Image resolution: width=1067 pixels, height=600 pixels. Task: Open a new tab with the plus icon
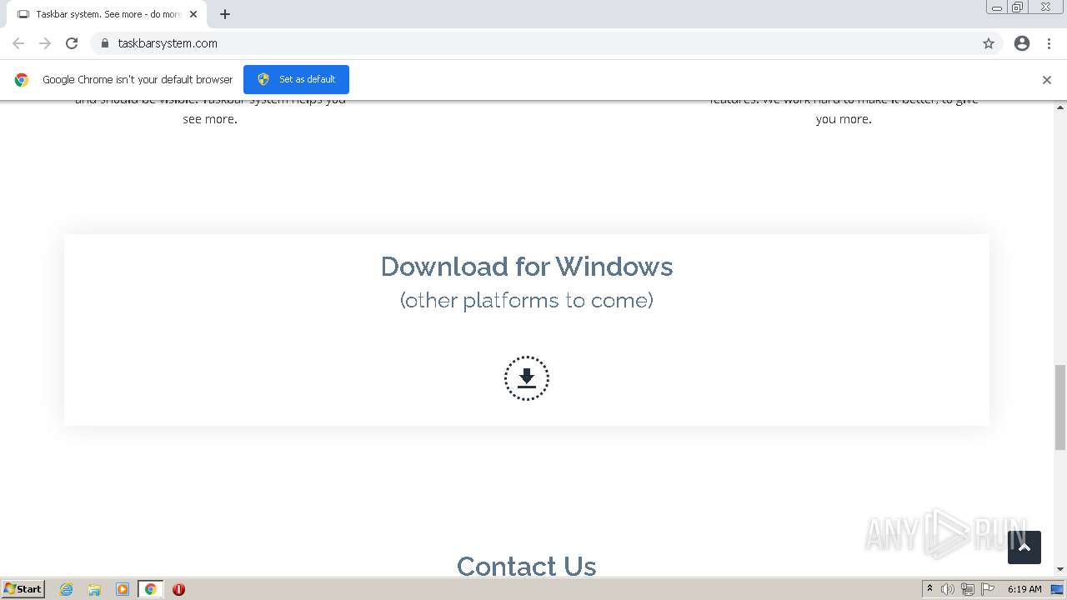coord(225,14)
